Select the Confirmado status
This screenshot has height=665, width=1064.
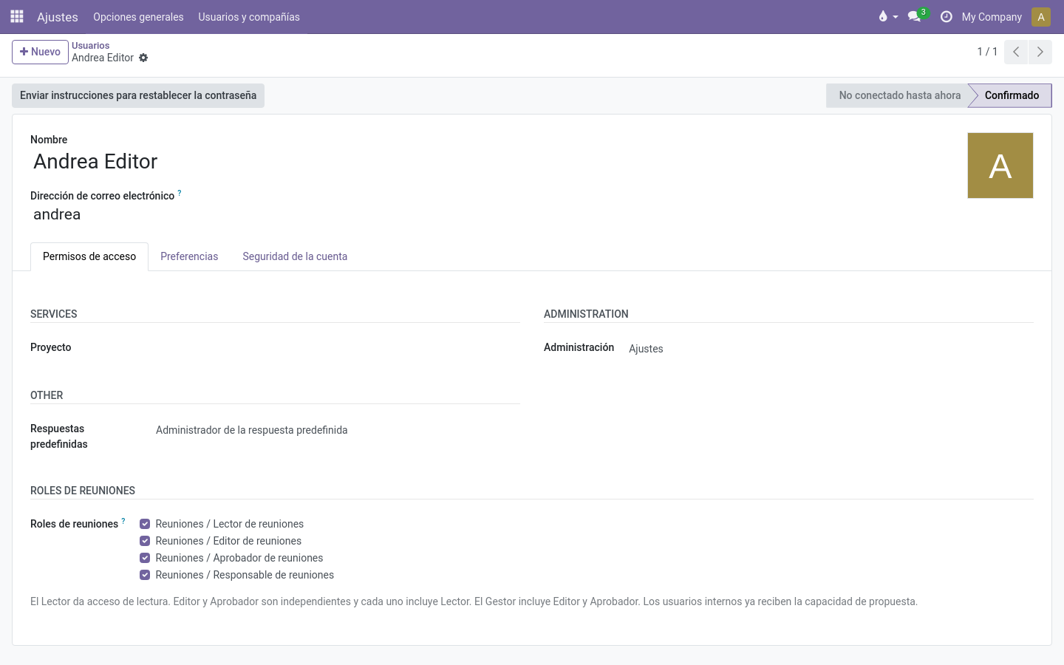coord(1011,95)
